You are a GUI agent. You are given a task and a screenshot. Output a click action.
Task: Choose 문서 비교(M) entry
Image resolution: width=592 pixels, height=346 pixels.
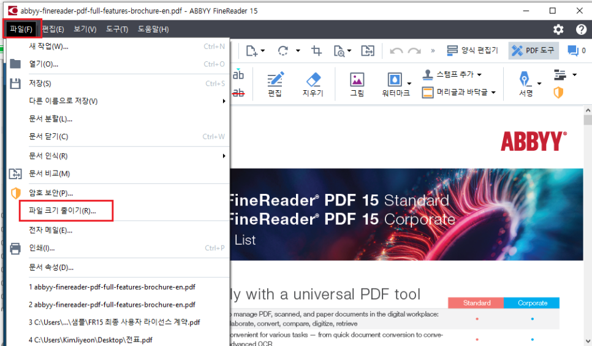118,174
